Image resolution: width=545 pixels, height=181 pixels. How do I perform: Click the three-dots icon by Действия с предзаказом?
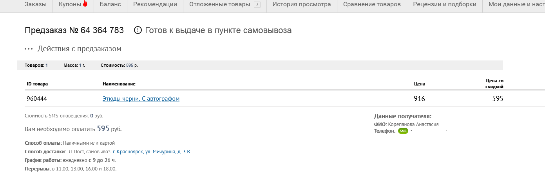[29, 49]
